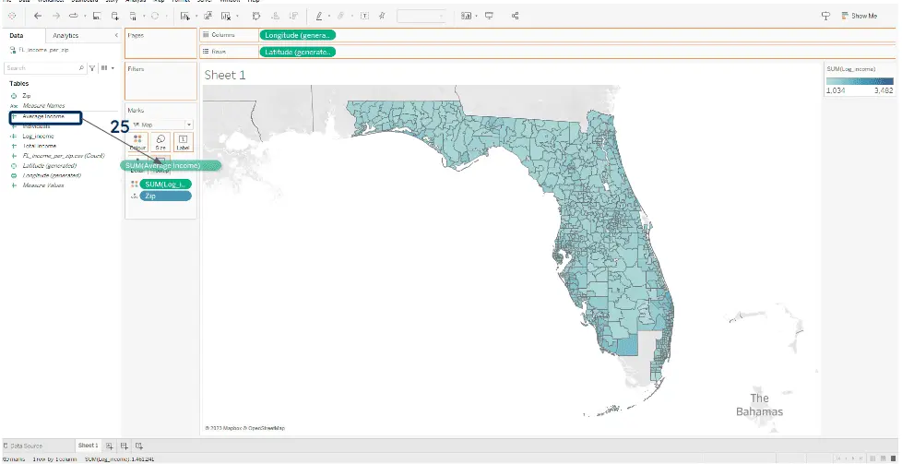Select the Longitude pill on Columns shelf
The image size is (902, 464).
pos(297,35)
